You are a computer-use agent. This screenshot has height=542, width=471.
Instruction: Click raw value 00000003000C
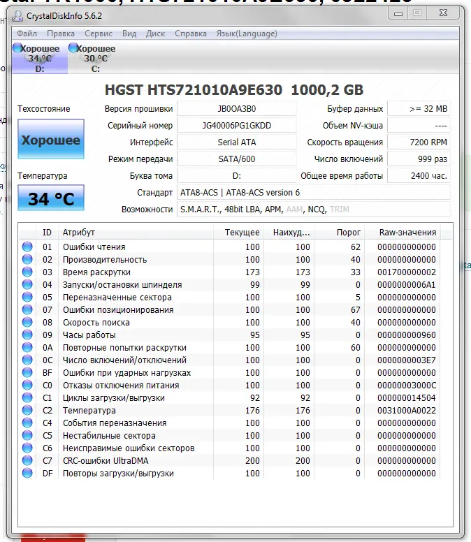tap(406, 386)
